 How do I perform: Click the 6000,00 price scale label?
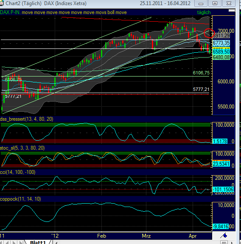[226, 81]
